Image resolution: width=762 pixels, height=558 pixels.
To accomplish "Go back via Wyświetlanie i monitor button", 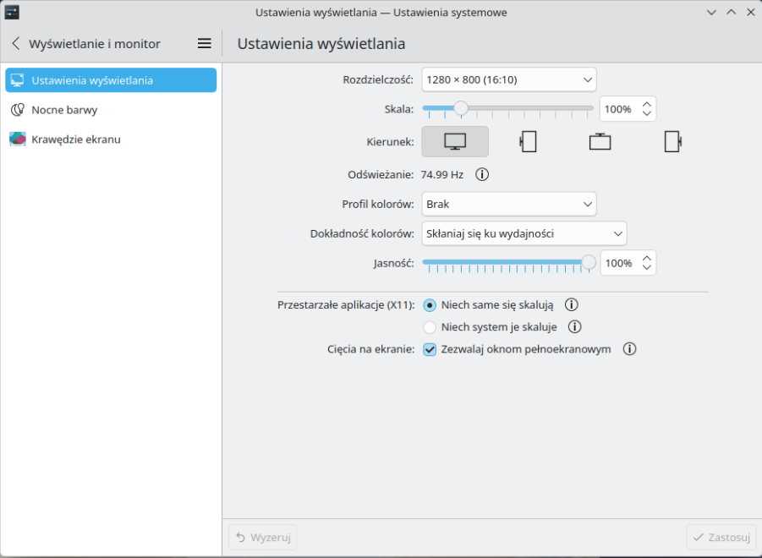I will (x=85, y=44).
